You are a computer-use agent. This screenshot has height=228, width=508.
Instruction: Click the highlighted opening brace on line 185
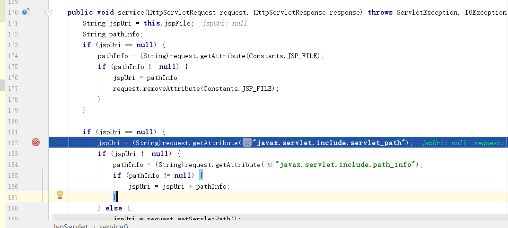pyautogui.click(x=201, y=175)
